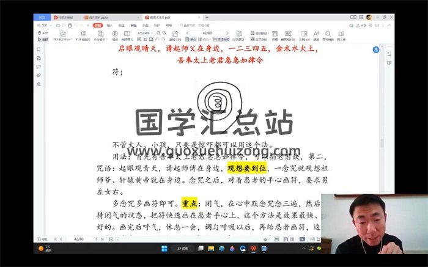Click the print icon in quick access bar
The height and width of the screenshot is (267, 428).
click(x=70, y=26)
